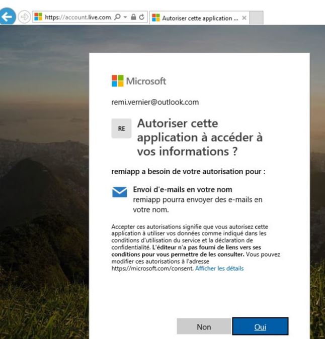Image resolution: width=325 pixels, height=339 pixels.
Task: Click 'Envoi d'e-mails en votre nom' heading
Action: [183, 190]
